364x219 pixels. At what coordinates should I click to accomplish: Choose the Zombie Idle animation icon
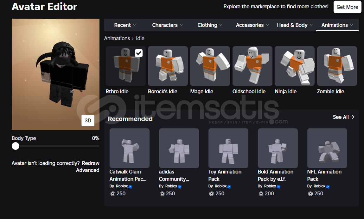point(337,66)
